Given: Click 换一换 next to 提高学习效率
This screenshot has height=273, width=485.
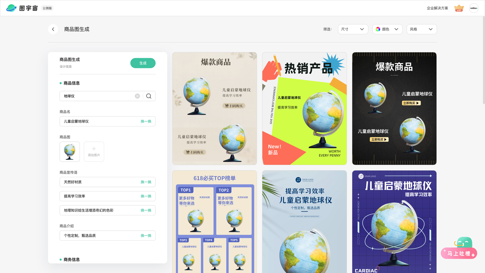Looking at the screenshot, I should 146,196.
